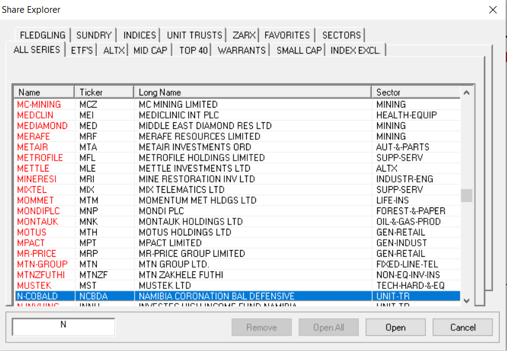Select the INDICES tab
Screen dimensions: 507x351
140,35
